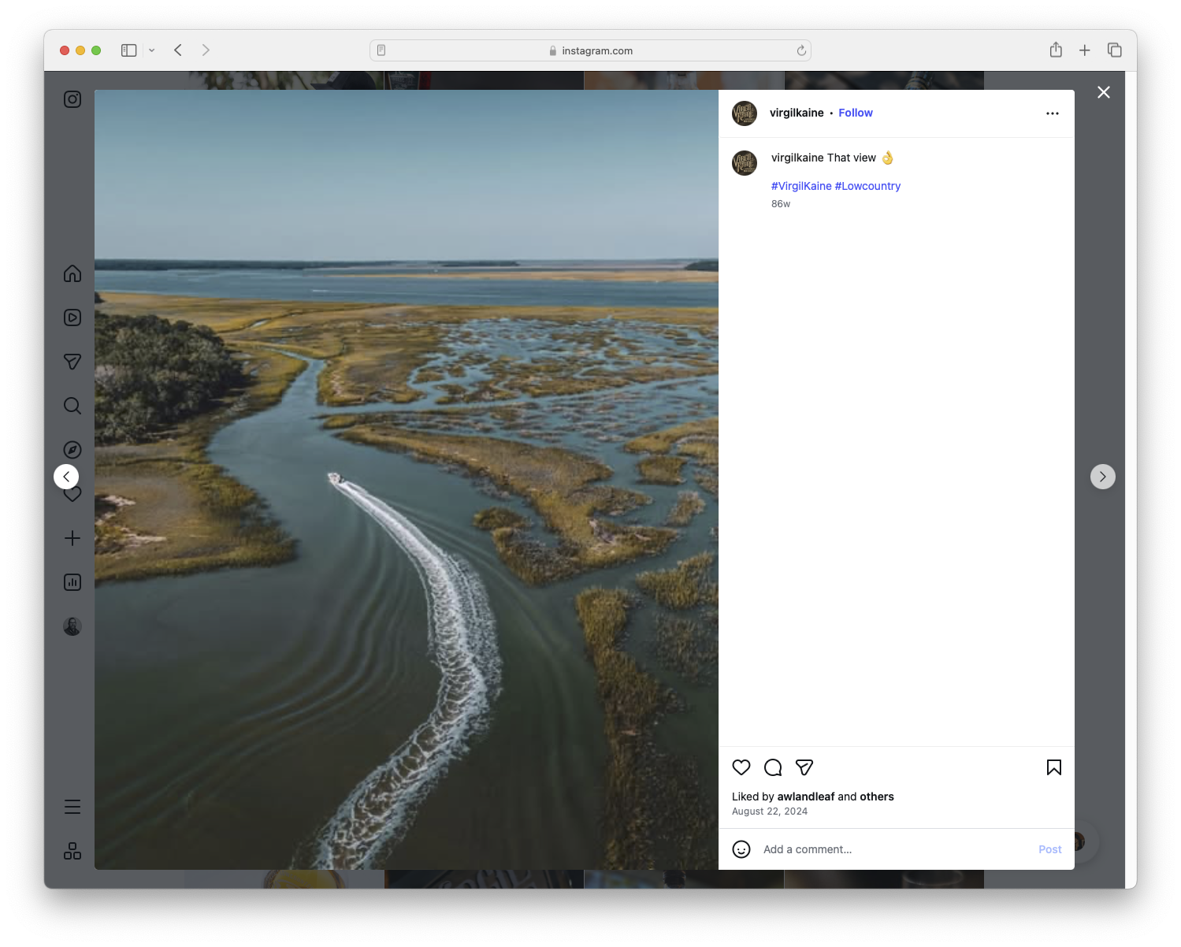This screenshot has height=947, width=1181.
Task: Open Instagram Direct messages
Action: point(72,362)
